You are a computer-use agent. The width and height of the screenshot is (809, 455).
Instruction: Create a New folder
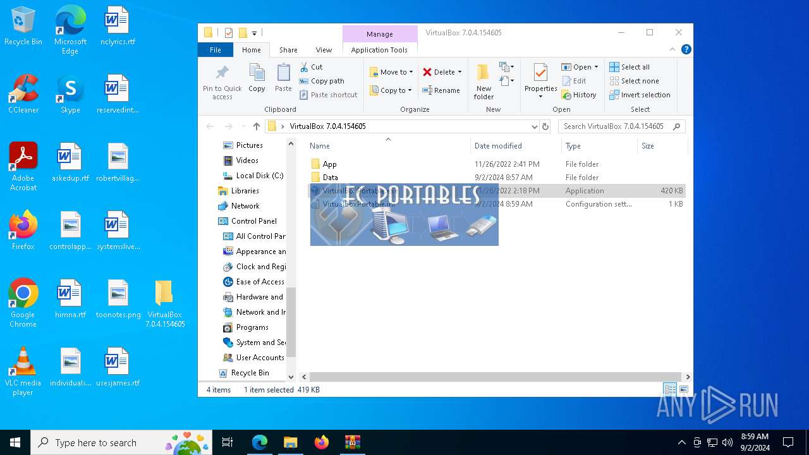(484, 82)
